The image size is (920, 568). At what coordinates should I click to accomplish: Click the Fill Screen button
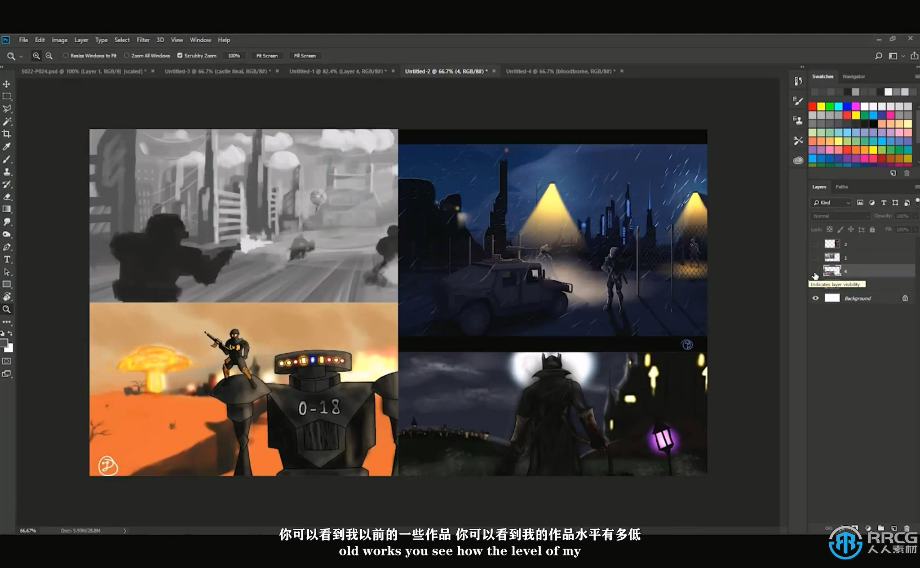[x=305, y=56]
